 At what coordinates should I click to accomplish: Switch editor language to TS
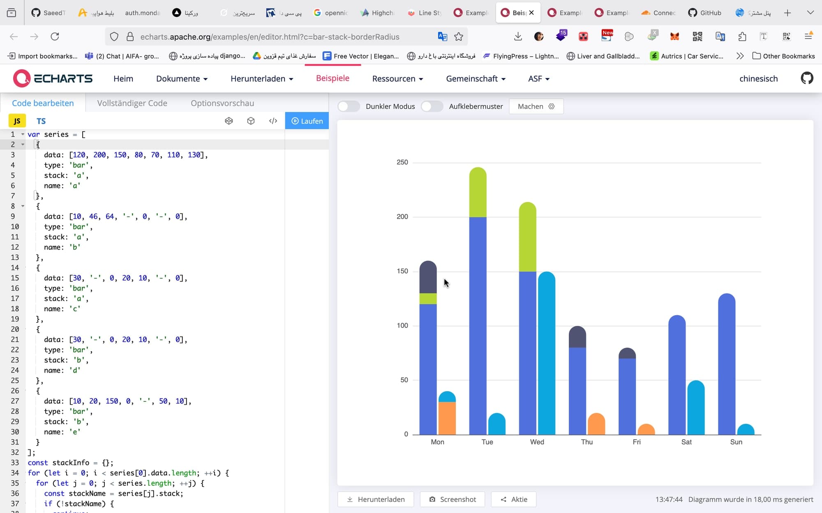coord(41,121)
